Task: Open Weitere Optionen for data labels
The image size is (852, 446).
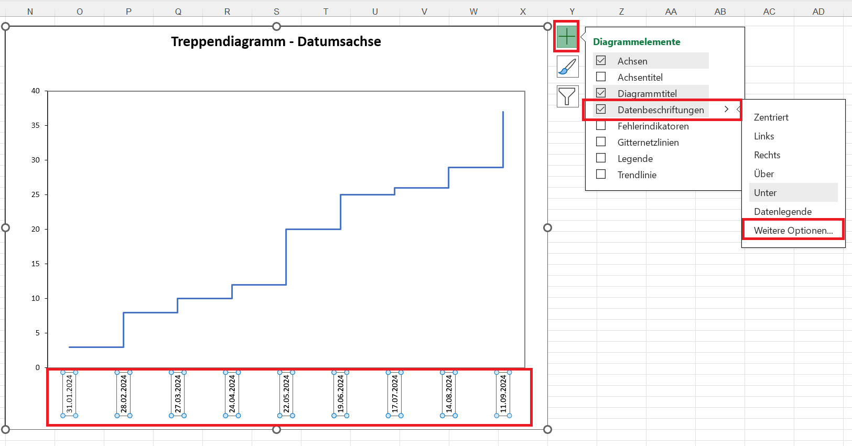Action: click(x=793, y=231)
